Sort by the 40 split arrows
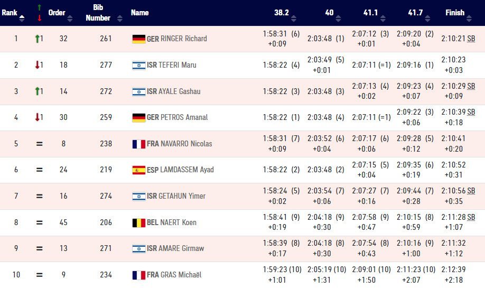This screenshot has height=288, width=485. pyautogui.click(x=338, y=18)
